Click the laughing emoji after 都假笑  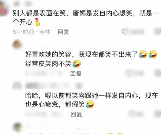point(90,104)
